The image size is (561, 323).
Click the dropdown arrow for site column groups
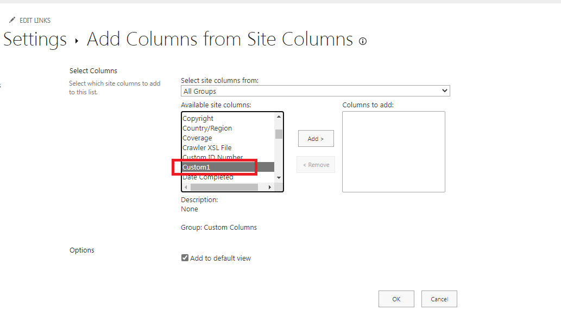click(444, 91)
